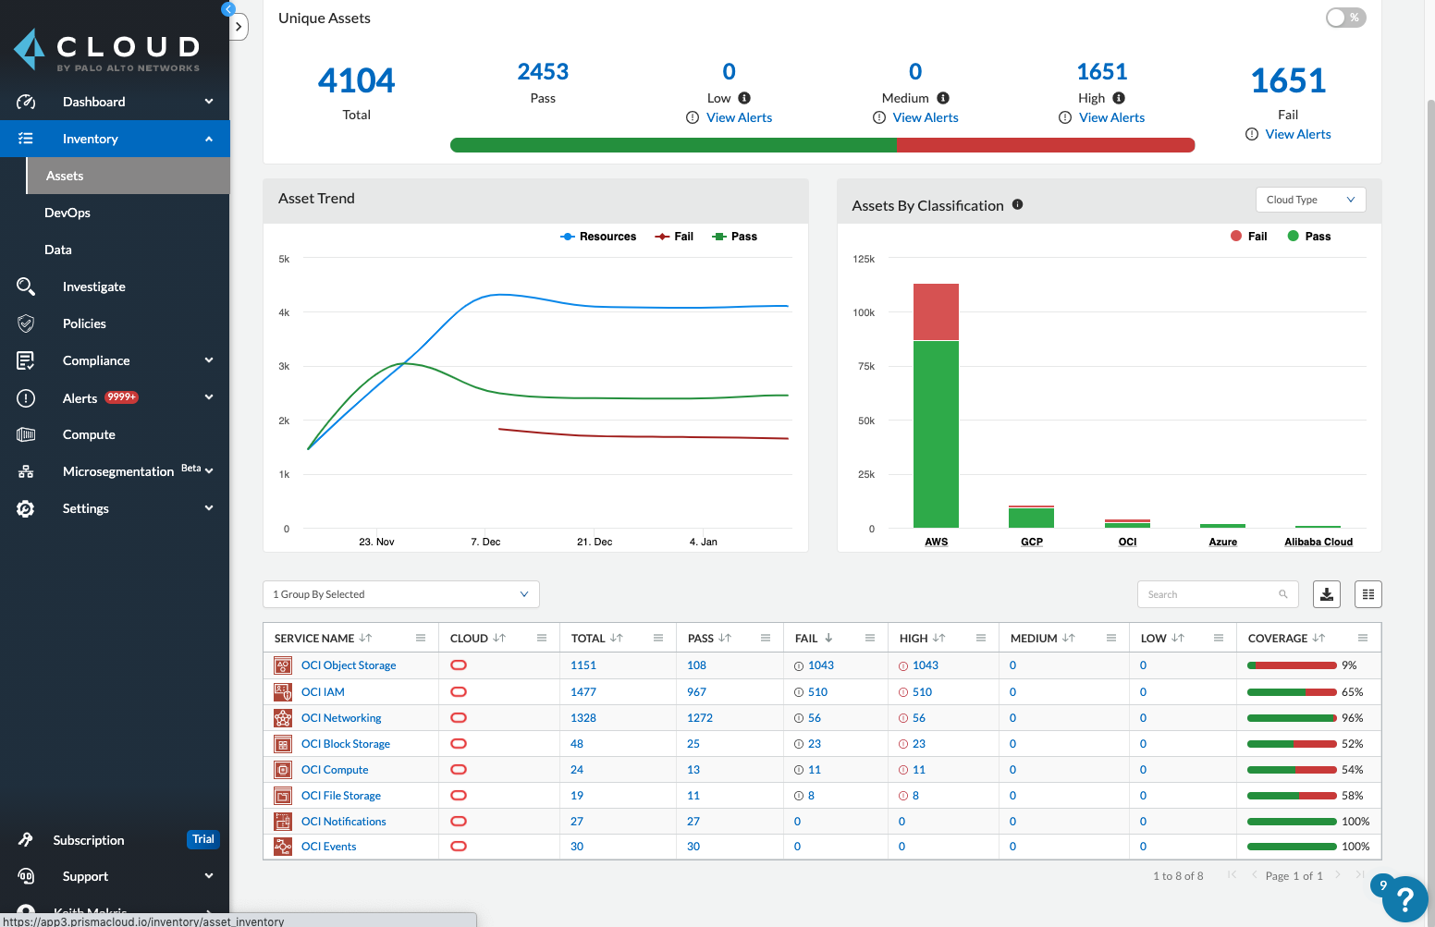Click the Compliance checklist icon

26,360
